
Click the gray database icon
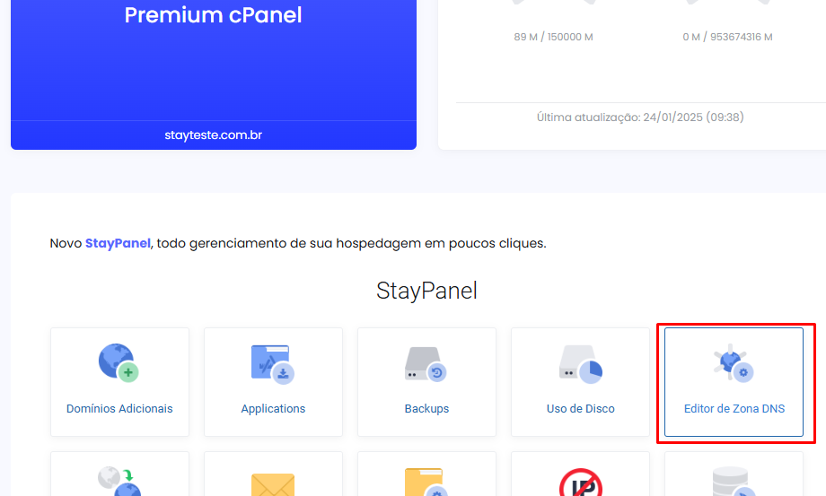[734, 482]
